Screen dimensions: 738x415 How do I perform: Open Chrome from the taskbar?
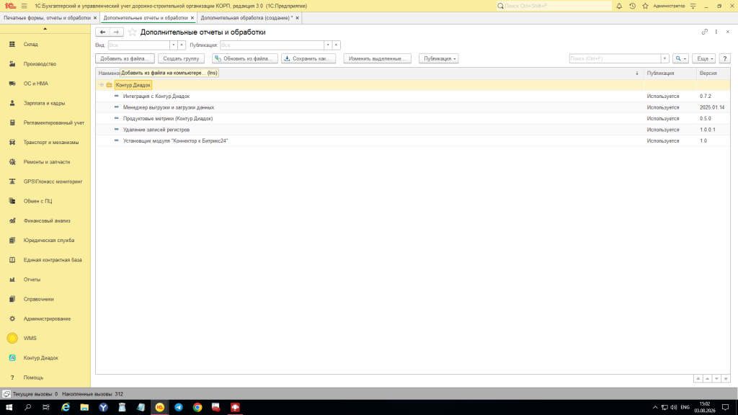pyautogui.click(x=197, y=408)
